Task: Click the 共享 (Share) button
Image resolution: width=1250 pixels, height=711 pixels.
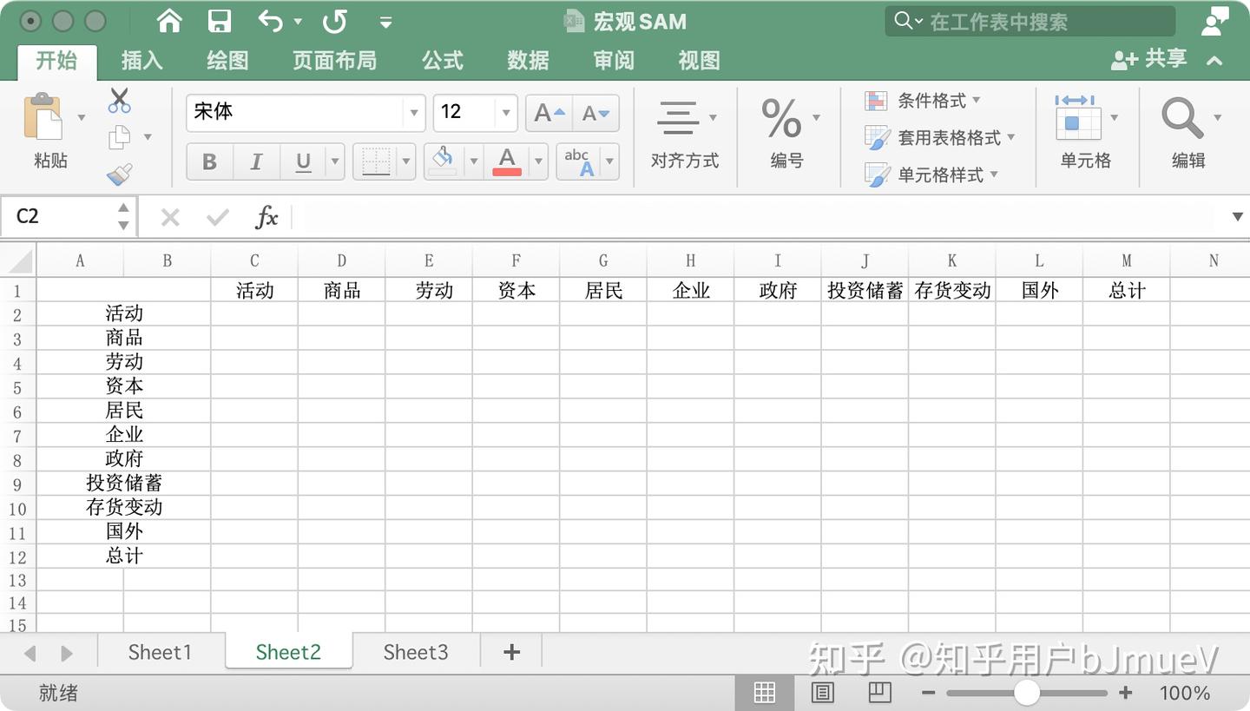Action: [1155, 58]
